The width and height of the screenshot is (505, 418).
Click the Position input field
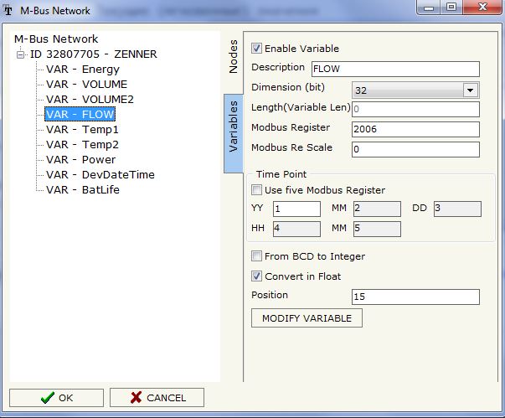(415, 297)
